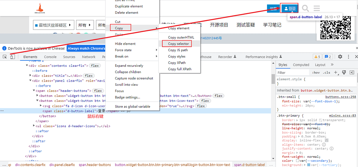Open the first 所有 filter dropdown
The image size is (358, 167).
coord(85,25)
